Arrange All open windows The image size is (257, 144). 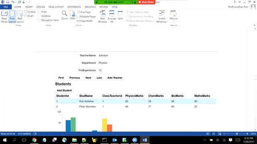click(x=112, y=16)
